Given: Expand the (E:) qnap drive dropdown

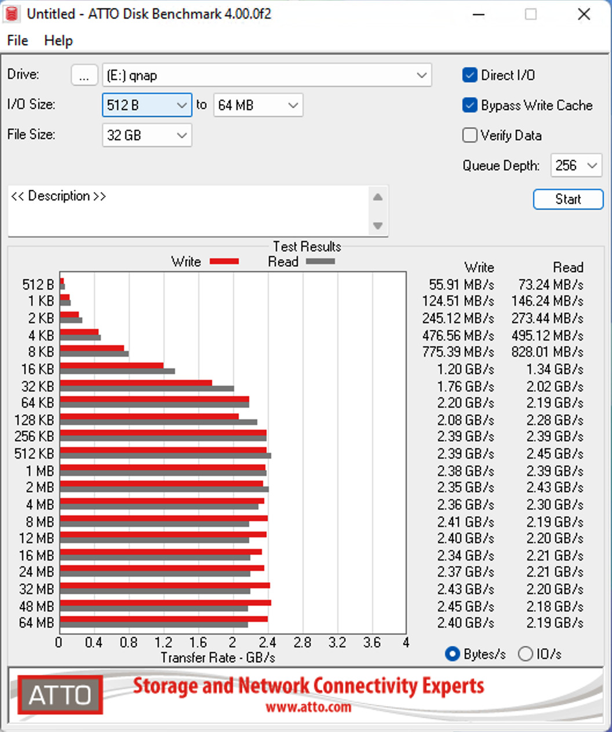Looking at the screenshot, I should 422,75.
